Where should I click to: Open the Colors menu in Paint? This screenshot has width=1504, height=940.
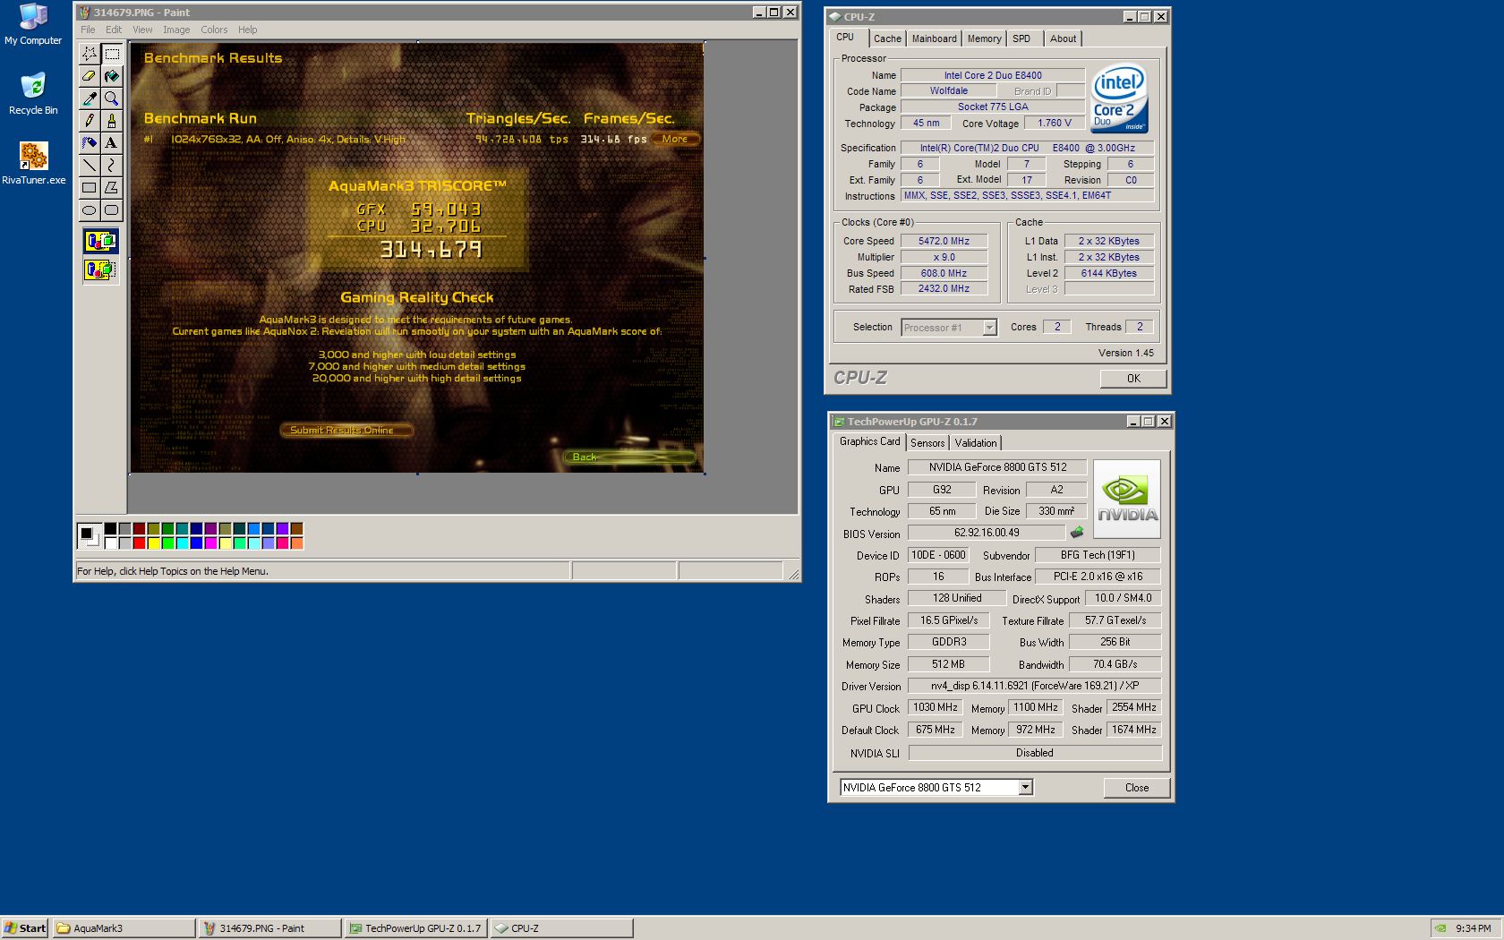(x=214, y=30)
